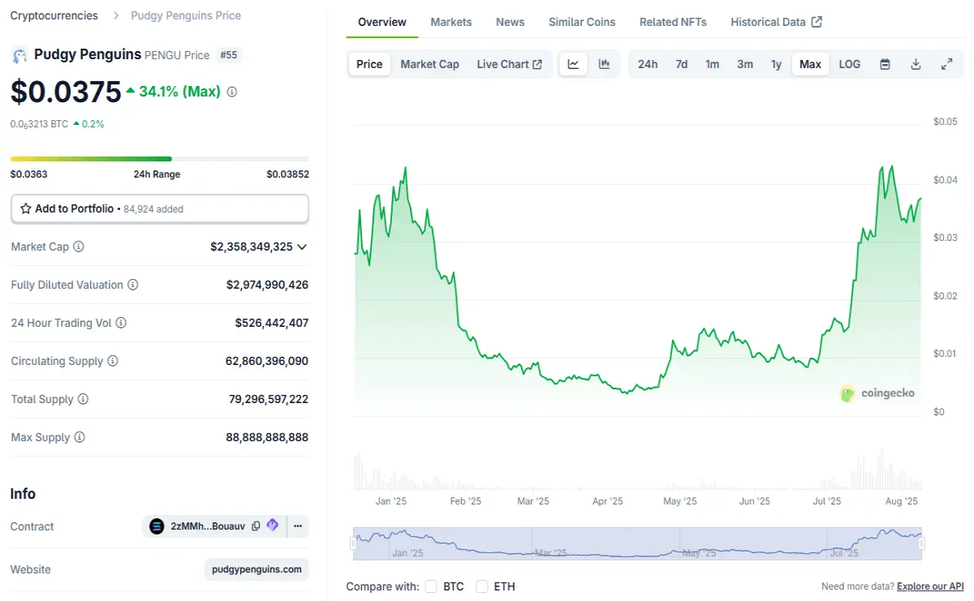Click Pudgy Penguins Price breadcrumb text

click(x=186, y=15)
